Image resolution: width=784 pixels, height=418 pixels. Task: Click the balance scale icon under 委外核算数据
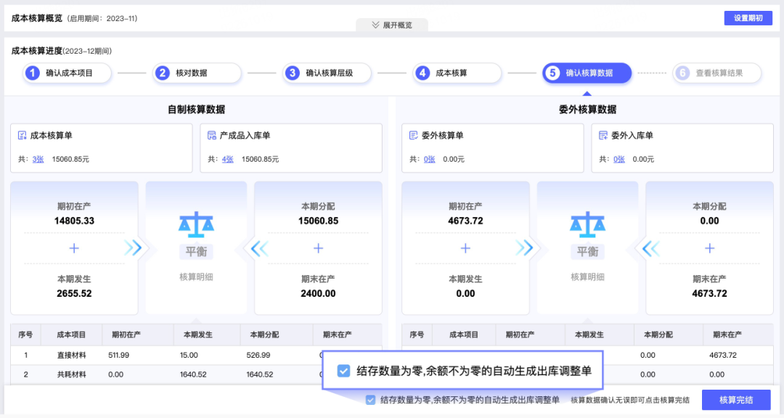coord(587,225)
